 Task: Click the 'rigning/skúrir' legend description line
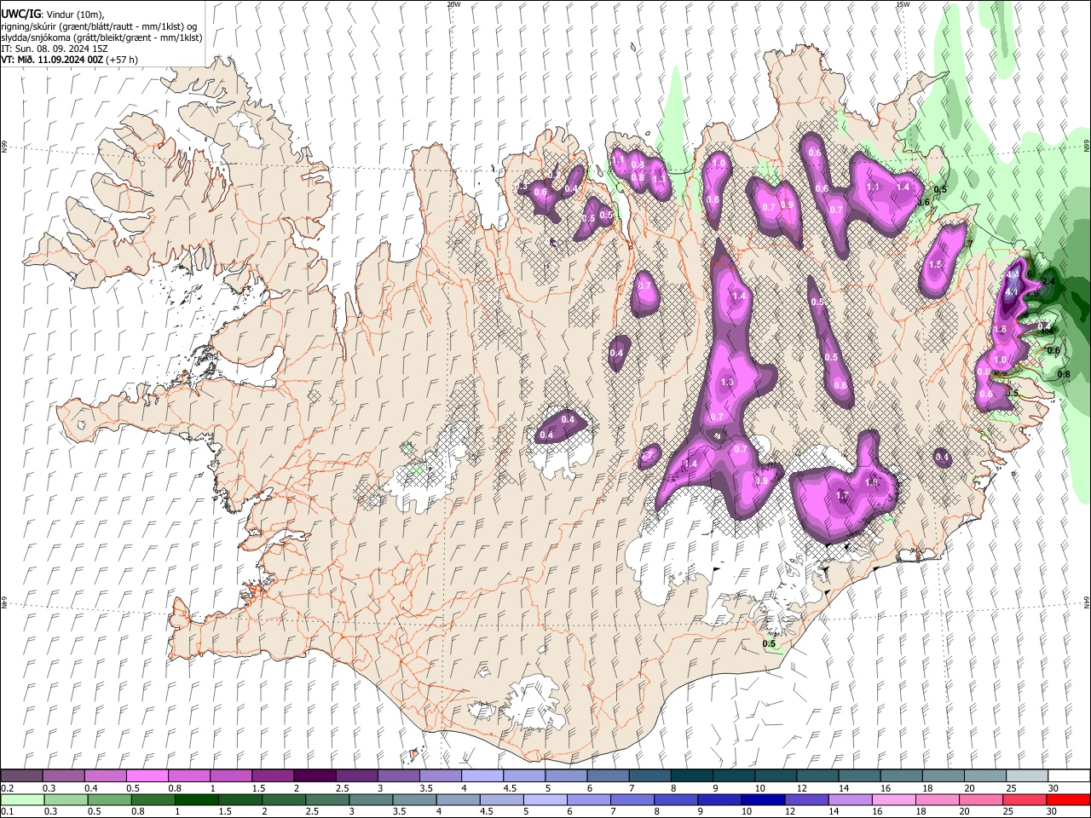pos(101,26)
